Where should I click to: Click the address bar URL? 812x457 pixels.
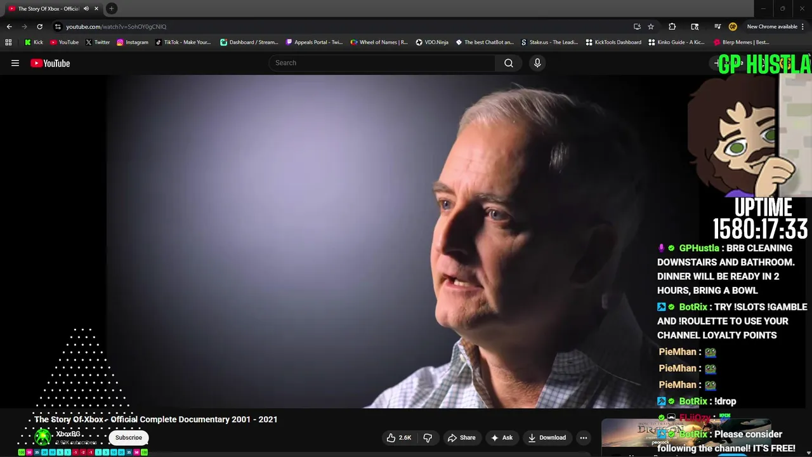click(116, 27)
